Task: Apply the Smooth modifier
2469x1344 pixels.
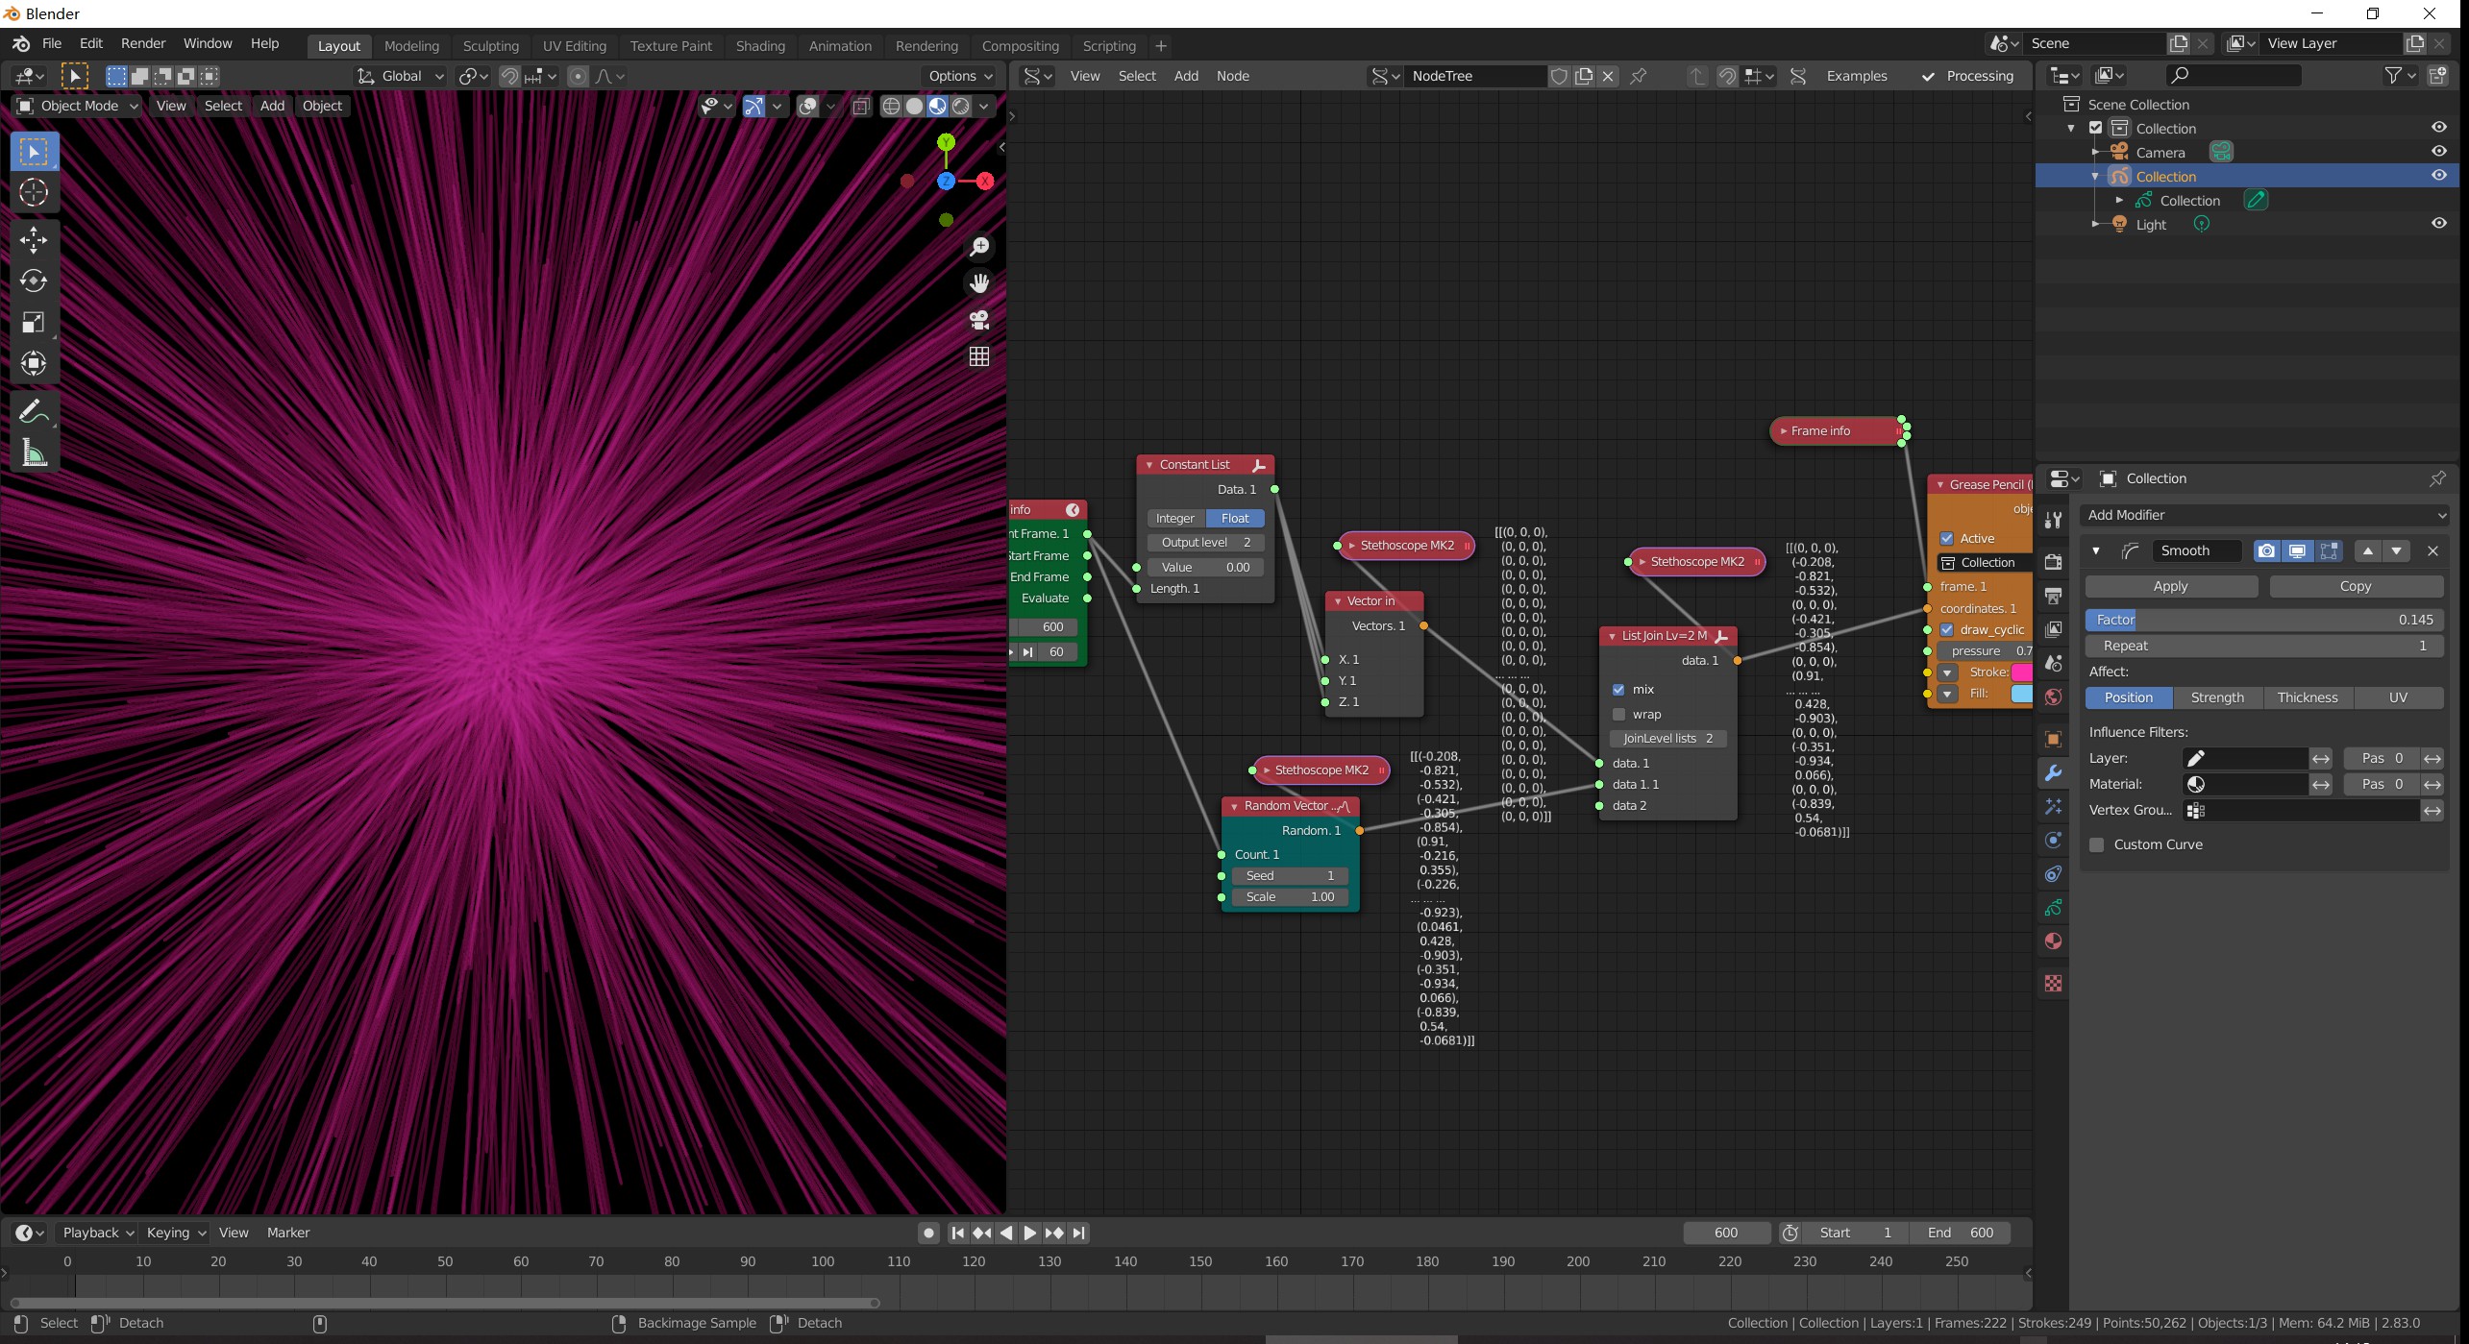Action: tap(2170, 586)
